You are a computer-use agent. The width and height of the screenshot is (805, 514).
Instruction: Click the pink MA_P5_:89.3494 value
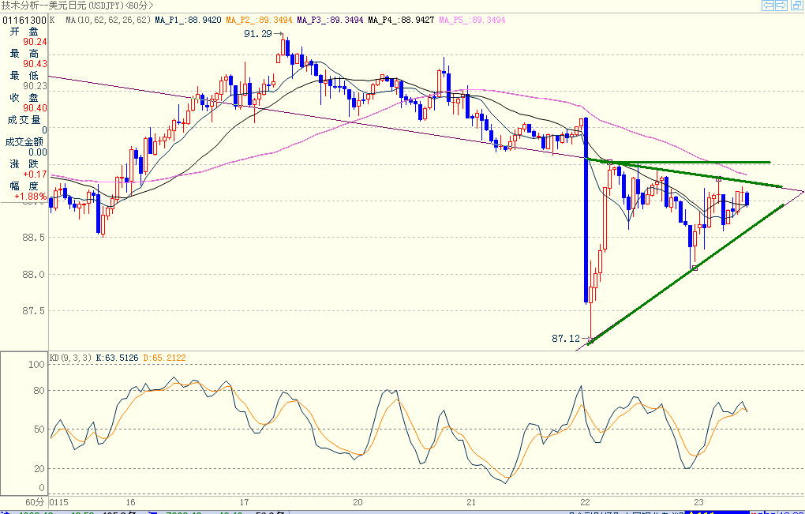click(472, 20)
